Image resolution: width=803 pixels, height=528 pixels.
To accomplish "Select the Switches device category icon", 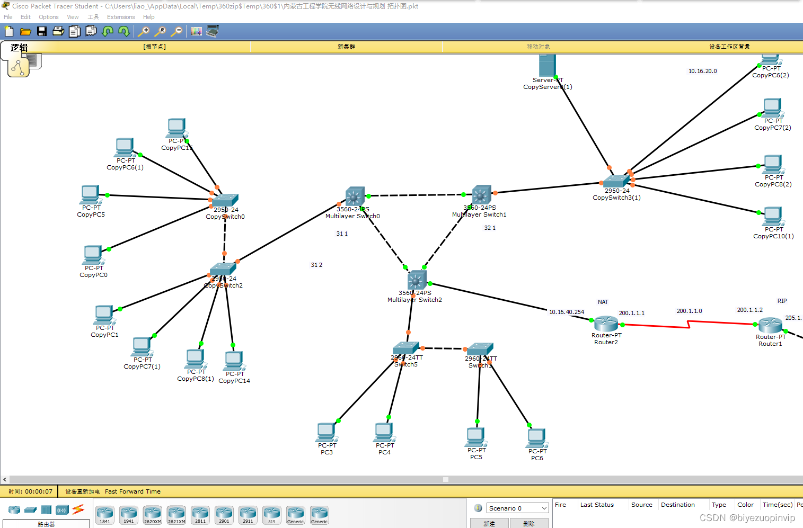I will [31, 509].
